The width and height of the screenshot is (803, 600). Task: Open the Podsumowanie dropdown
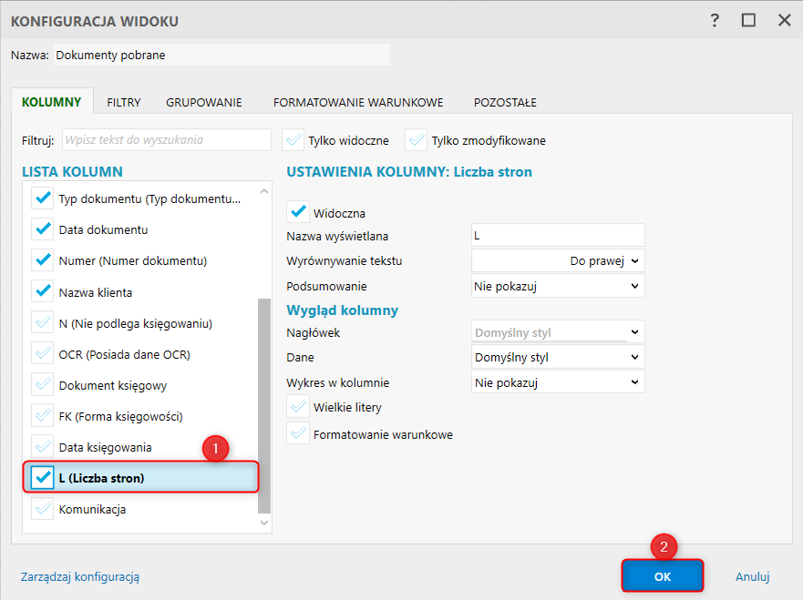pyautogui.click(x=558, y=285)
